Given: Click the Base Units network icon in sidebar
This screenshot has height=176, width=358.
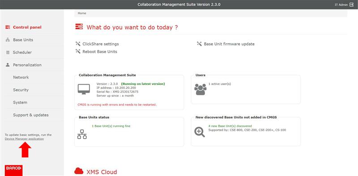Looking at the screenshot, I should pyautogui.click(x=8, y=40).
